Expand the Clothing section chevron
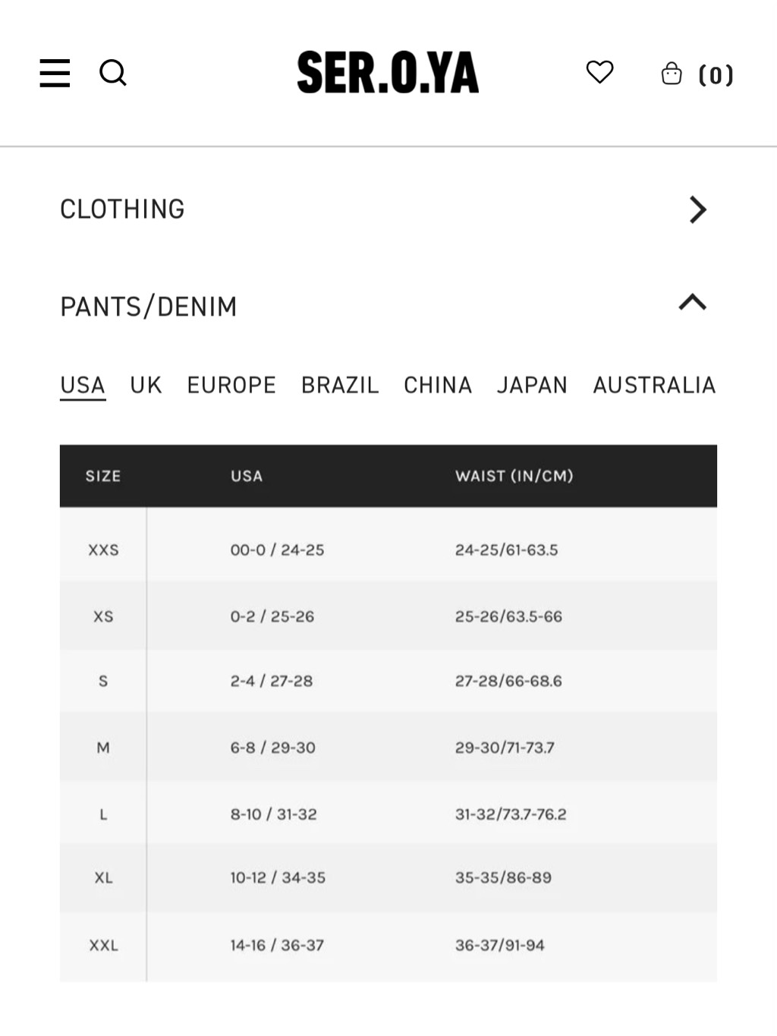 [x=697, y=209]
